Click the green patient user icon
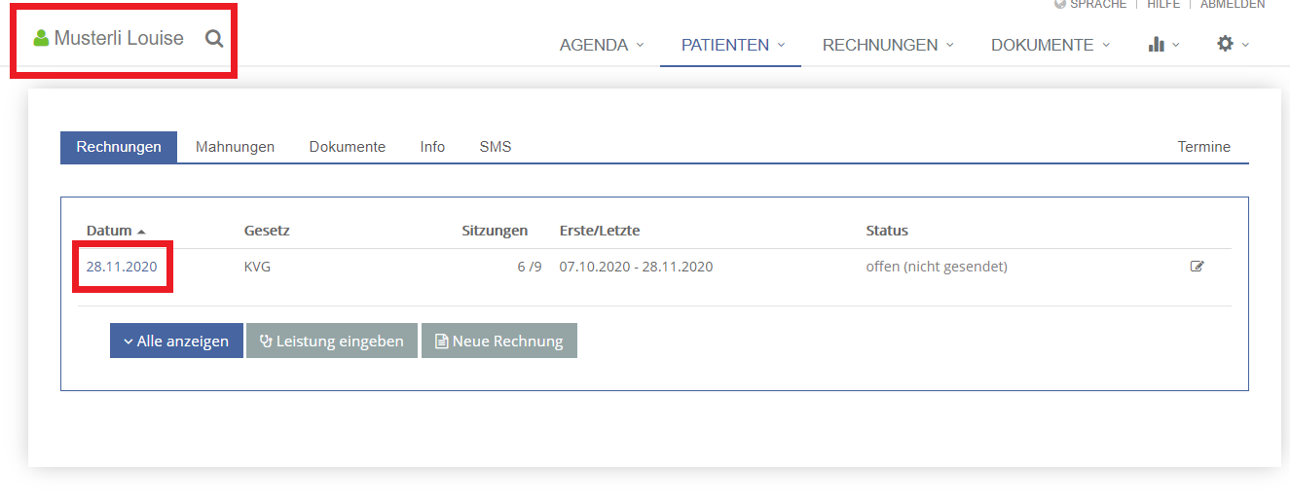1290x503 pixels. pyautogui.click(x=41, y=39)
